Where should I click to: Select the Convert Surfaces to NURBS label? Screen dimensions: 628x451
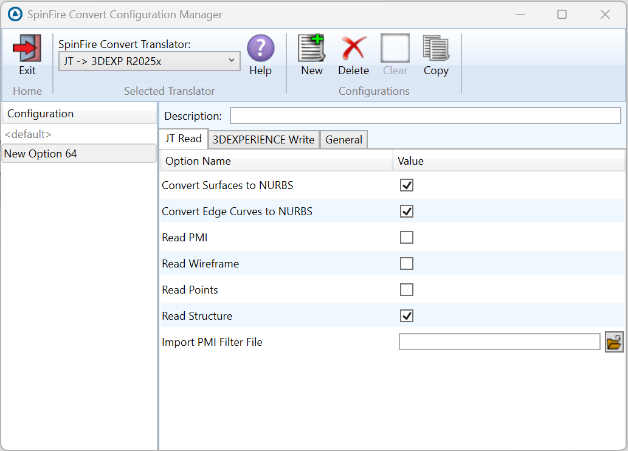[x=227, y=185]
